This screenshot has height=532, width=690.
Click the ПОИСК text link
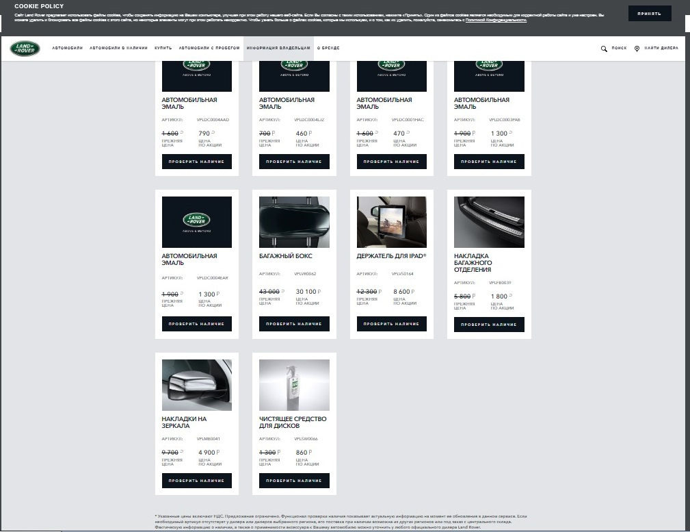(x=619, y=48)
